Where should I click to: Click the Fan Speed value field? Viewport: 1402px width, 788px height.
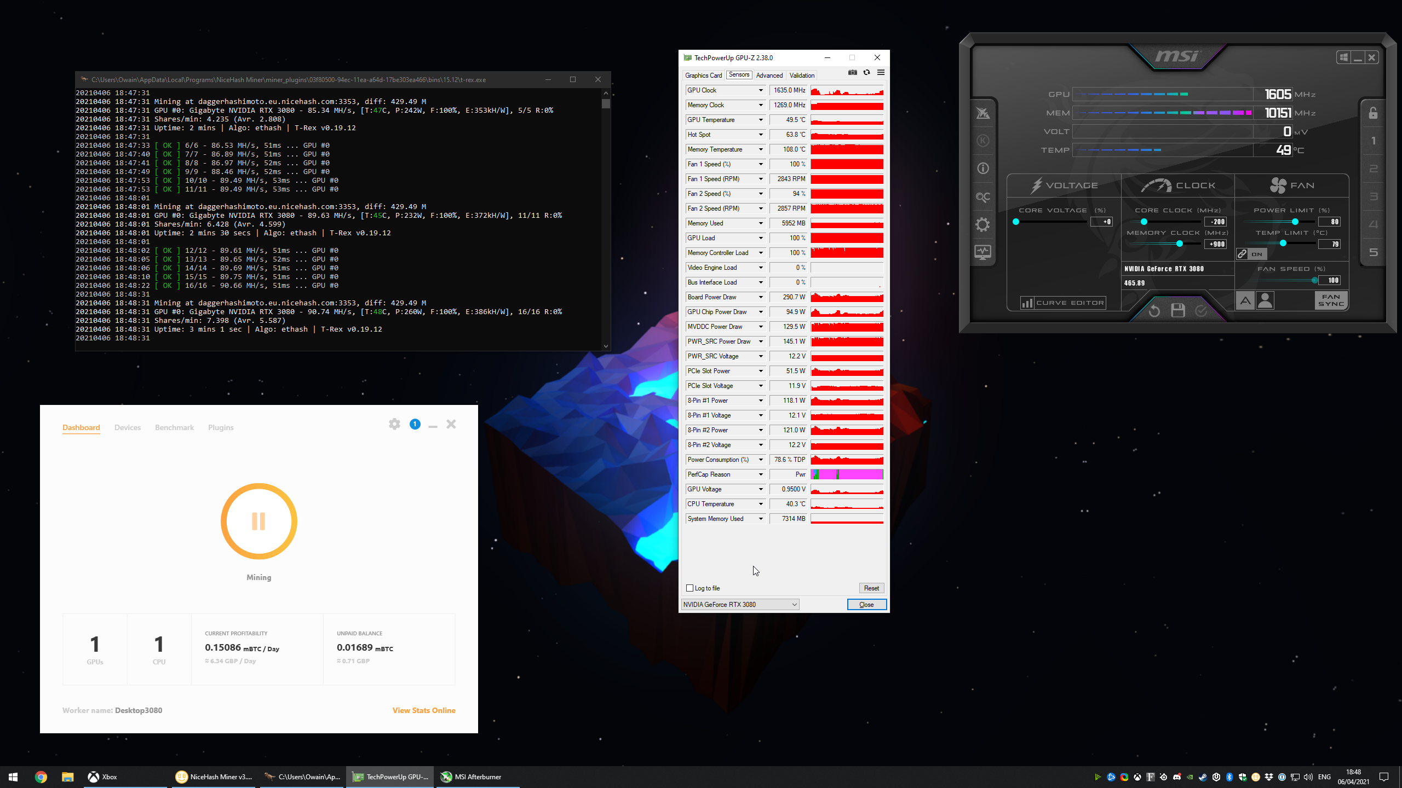pos(1330,280)
